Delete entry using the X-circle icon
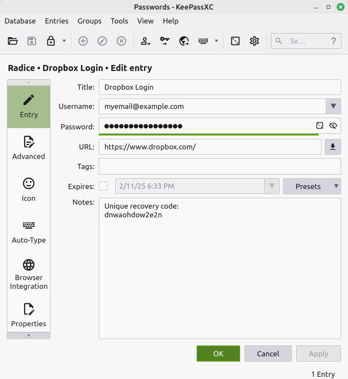Viewport: 348px width, 379px height. (121, 41)
